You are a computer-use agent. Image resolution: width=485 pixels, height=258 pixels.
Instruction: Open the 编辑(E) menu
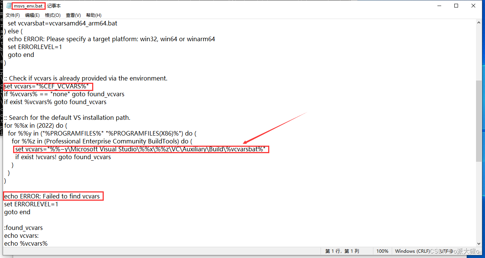coord(32,15)
